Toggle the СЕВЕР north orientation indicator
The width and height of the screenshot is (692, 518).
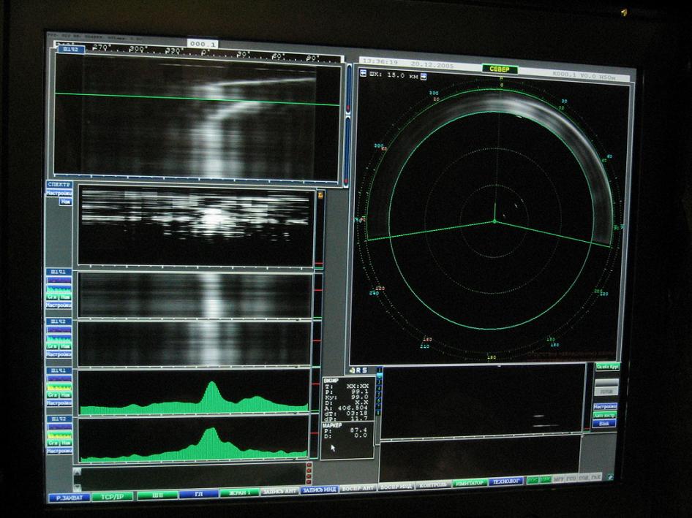click(500, 69)
